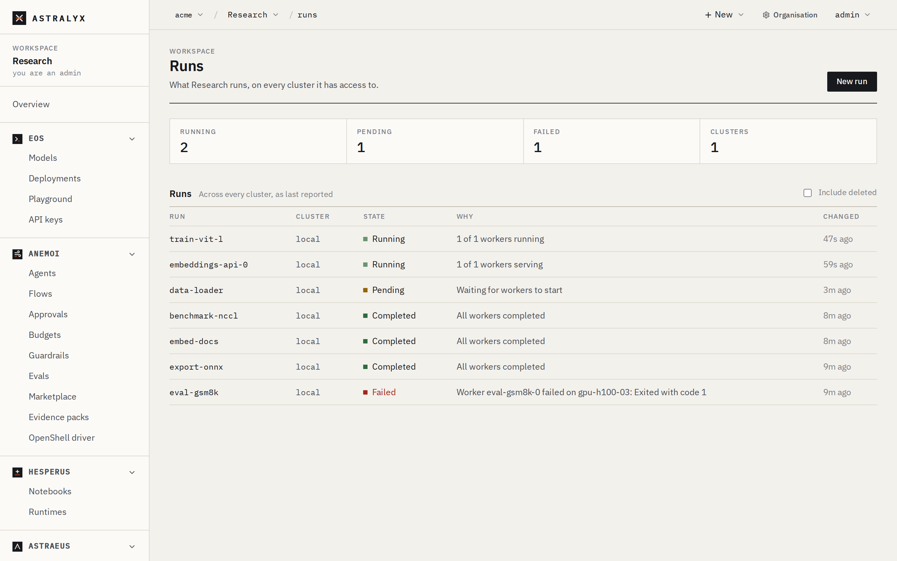This screenshot has width=897, height=561.
Task: Click the plus icon beside New
Action: 708,15
